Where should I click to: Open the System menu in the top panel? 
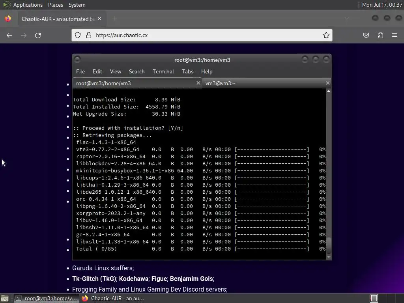(x=77, y=5)
